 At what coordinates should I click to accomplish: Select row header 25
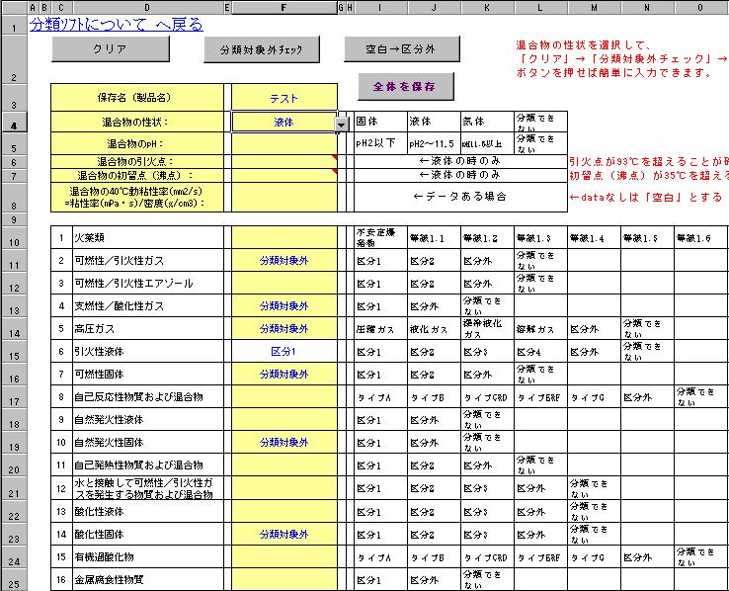[14, 580]
